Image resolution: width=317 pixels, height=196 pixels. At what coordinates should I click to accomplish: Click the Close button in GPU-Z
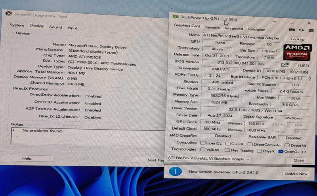click(299, 160)
